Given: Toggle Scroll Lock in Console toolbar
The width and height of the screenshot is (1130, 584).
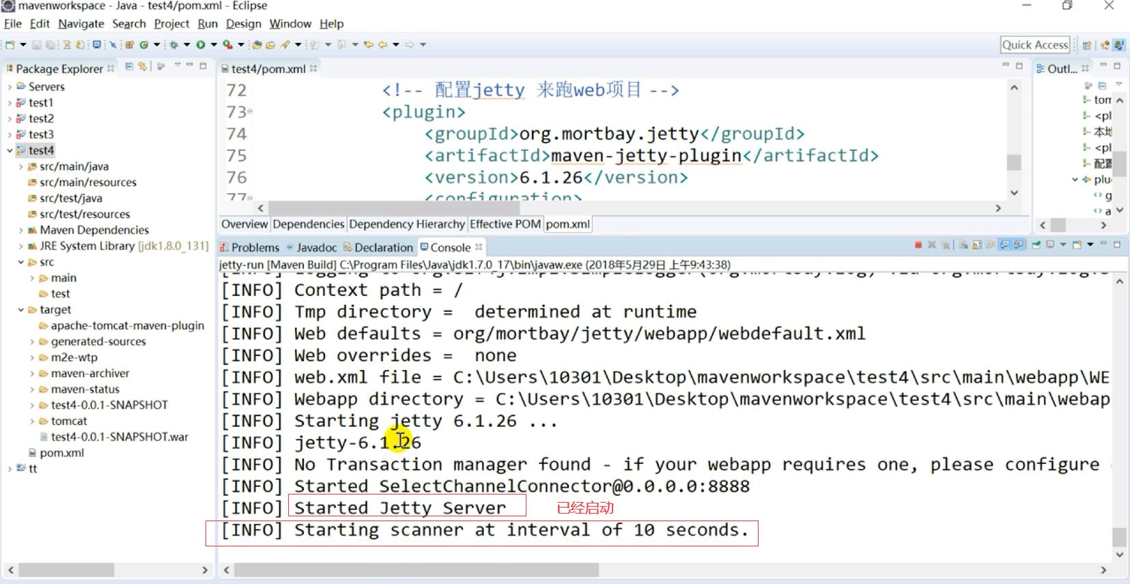Looking at the screenshot, I should coord(977,245).
